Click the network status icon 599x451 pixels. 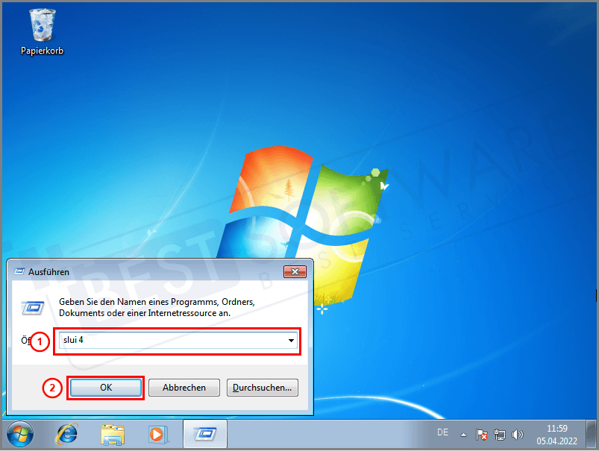[x=501, y=433]
